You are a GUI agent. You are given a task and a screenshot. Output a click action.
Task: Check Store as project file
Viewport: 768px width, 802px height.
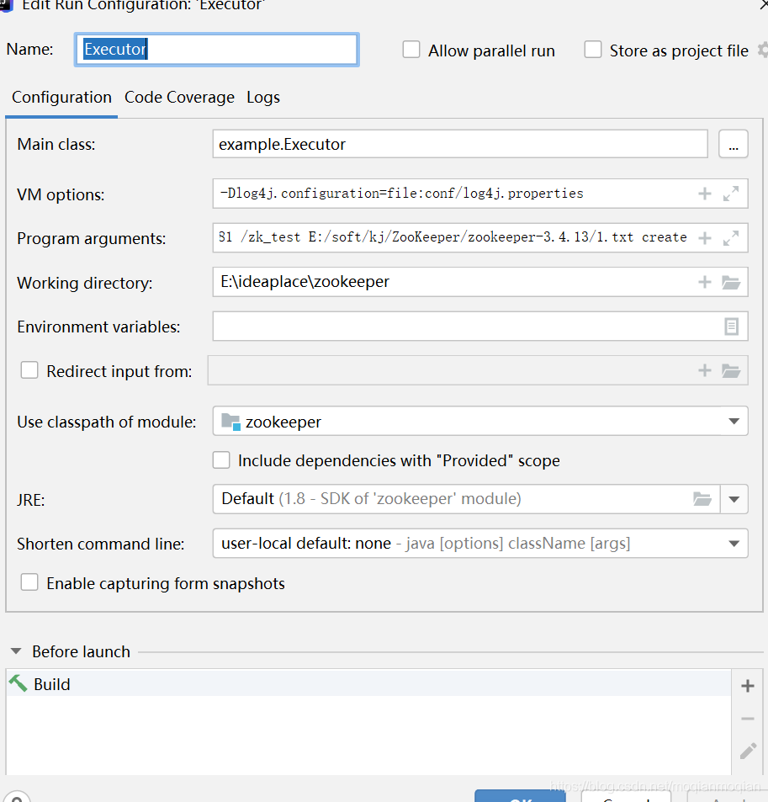593,50
